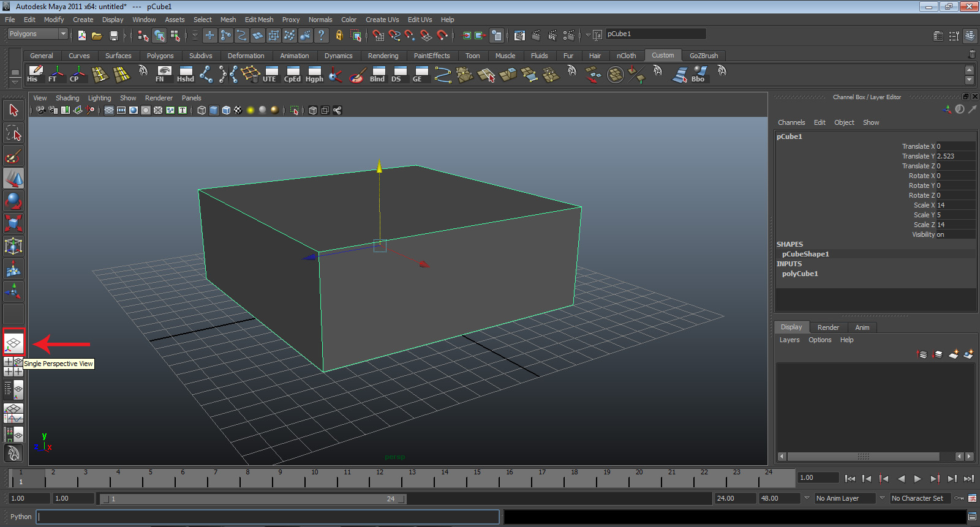
Task: Choose the Lasso select tool
Action: [x=13, y=133]
